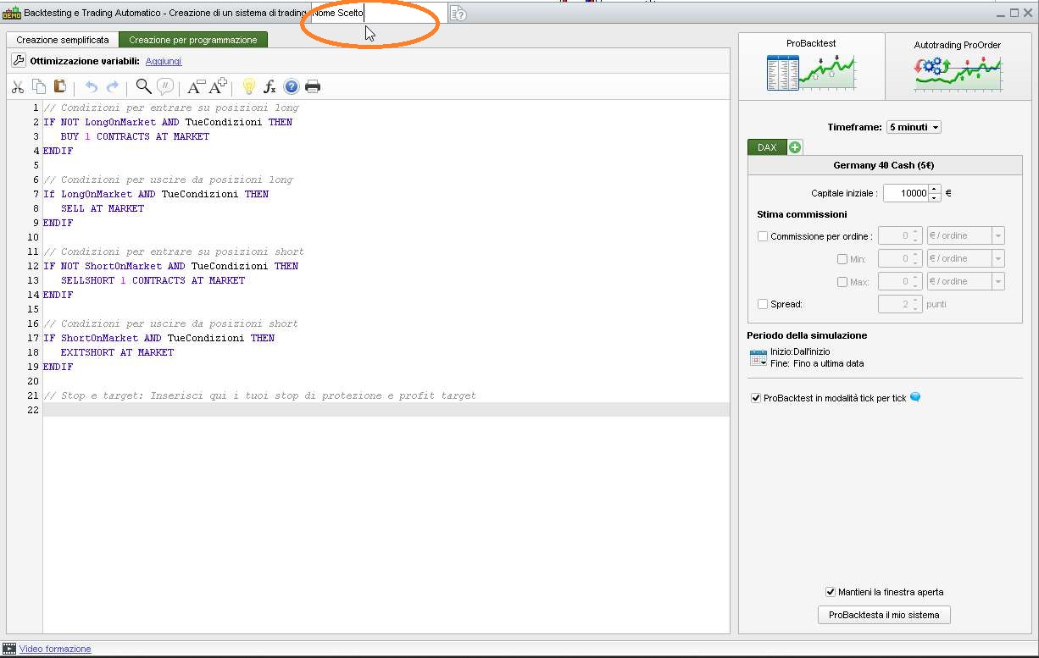Click the Copy icon in editor toolbar
Viewport: 1039px width, 658px height.
(39, 86)
